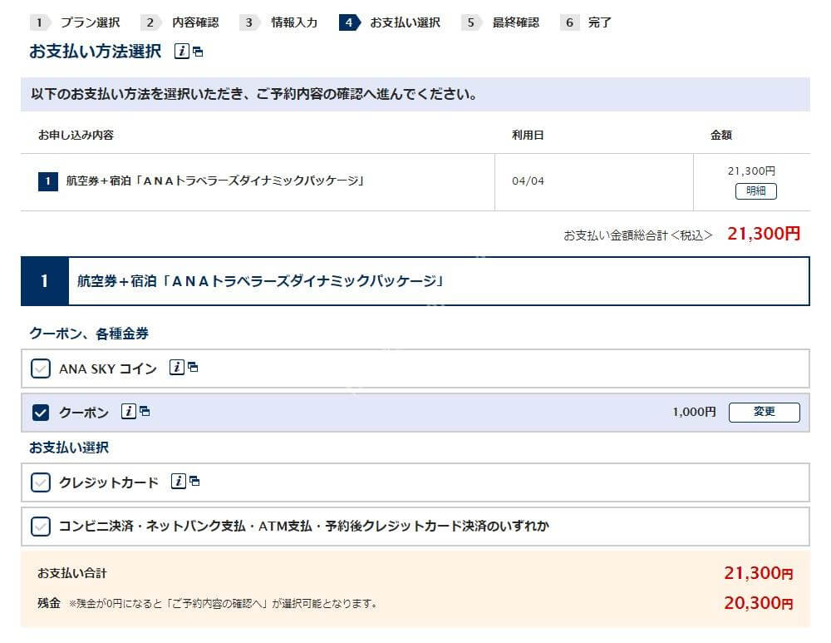Click the red 21,300円 total by お支払い金額総合計
The image size is (831, 643).
click(x=764, y=234)
